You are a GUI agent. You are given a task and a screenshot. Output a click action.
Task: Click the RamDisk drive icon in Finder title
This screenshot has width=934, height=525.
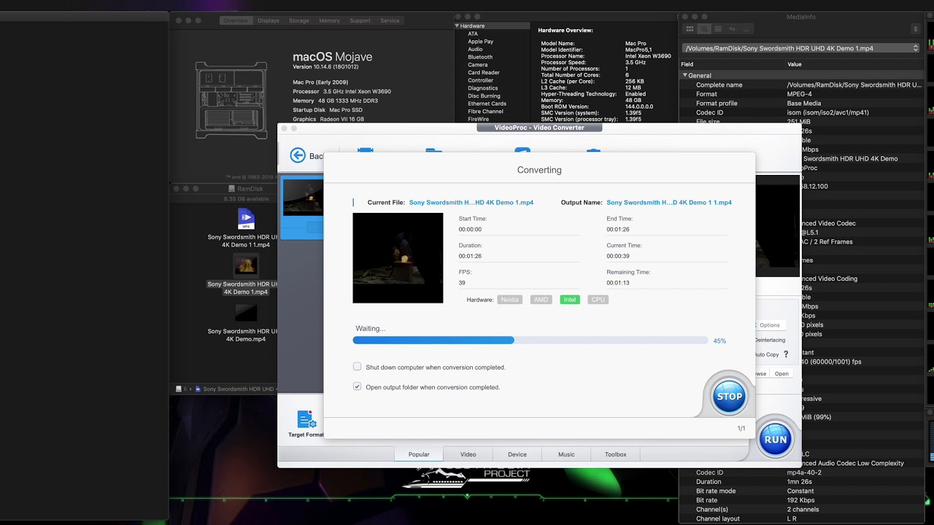pyautogui.click(x=232, y=188)
